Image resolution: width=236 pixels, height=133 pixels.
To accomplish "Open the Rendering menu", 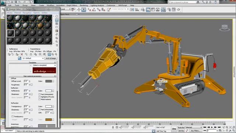I will click(84, 6).
